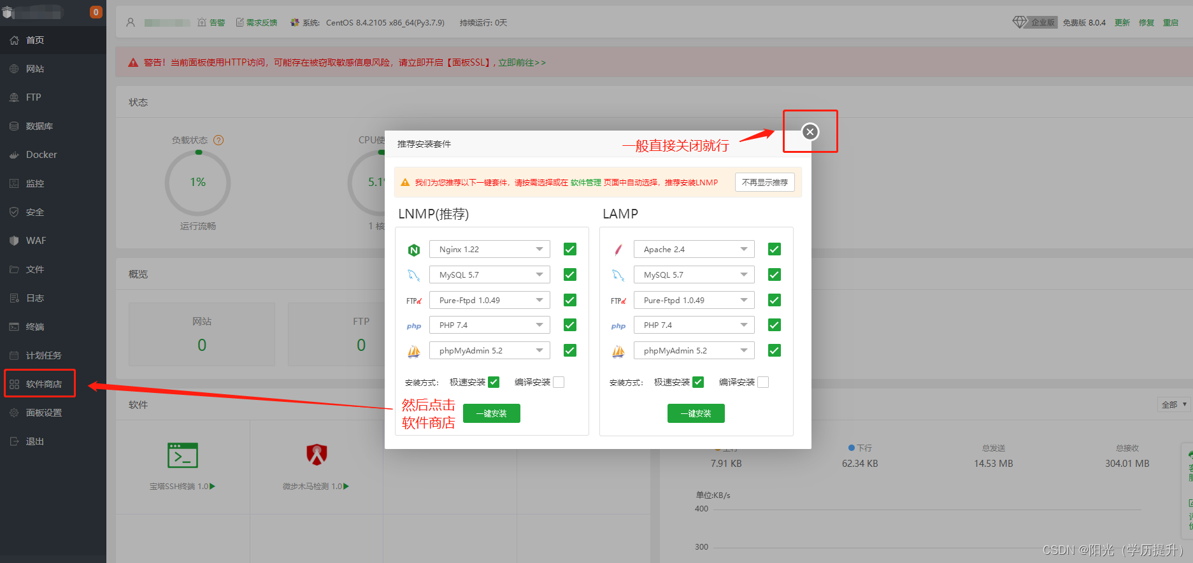The height and width of the screenshot is (563, 1193).
Task: Click the 文件 folder icon in sidebar
Action: pyautogui.click(x=14, y=269)
